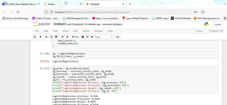227x105 pixels.
Task: Open the HRMS-Leave bookmark
Action: 160,18
